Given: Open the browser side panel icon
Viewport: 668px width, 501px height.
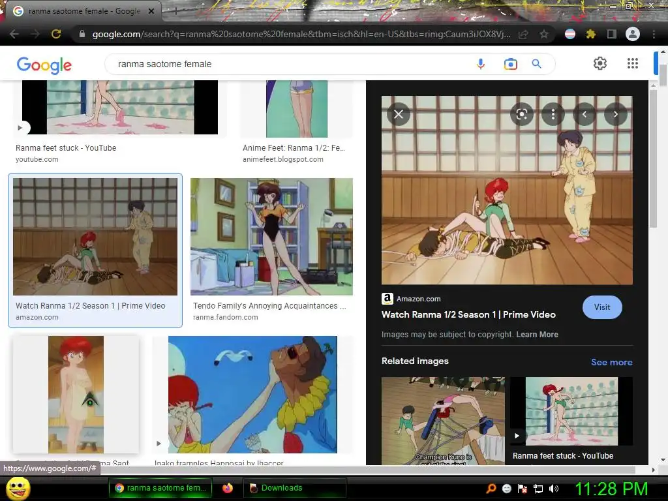Looking at the screenshot, I should tap(611, 34).
